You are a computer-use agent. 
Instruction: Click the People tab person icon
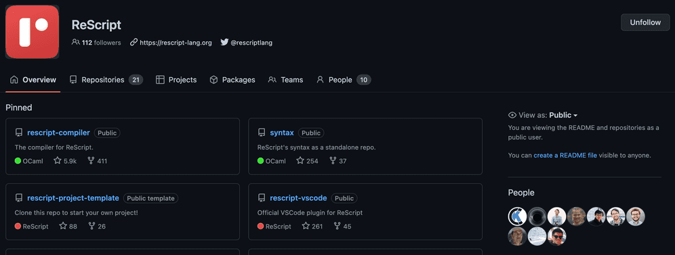[x=320, y=80]
